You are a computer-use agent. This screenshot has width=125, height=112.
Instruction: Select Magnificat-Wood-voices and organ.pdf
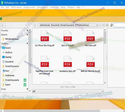[45, 66]
